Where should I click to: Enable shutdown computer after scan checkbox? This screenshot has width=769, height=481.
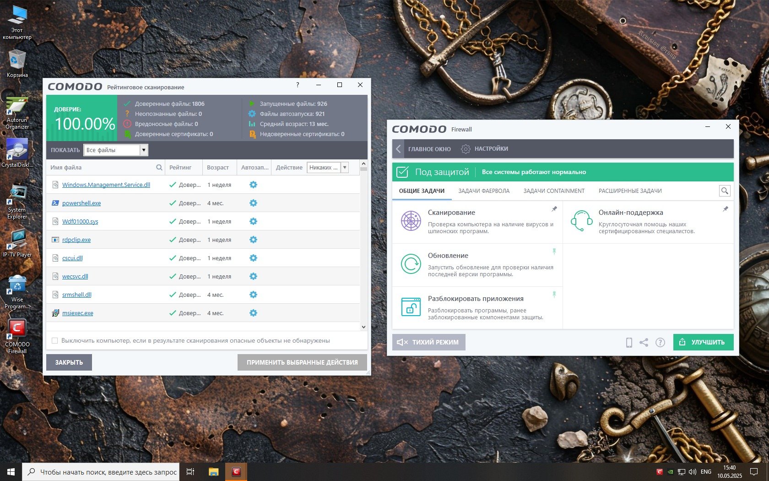click(55, 340)
